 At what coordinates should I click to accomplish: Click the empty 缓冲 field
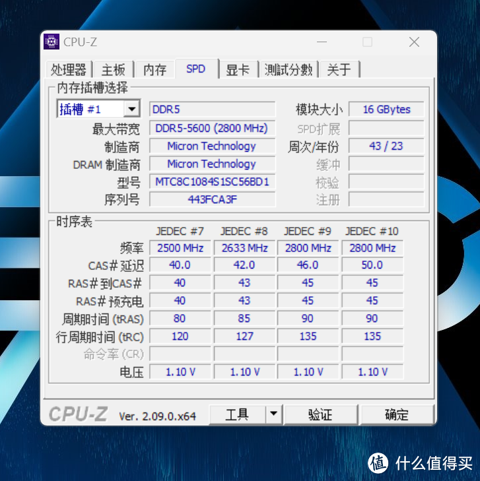click(x=386, y=164)
